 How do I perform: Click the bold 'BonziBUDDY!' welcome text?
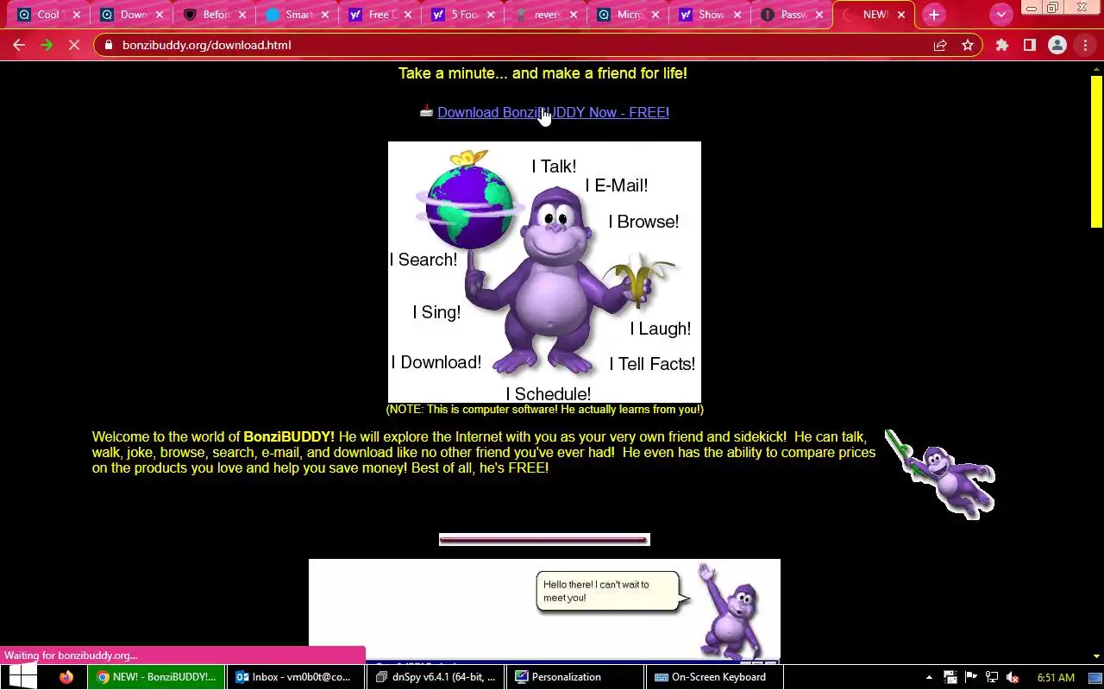point(289,436)
